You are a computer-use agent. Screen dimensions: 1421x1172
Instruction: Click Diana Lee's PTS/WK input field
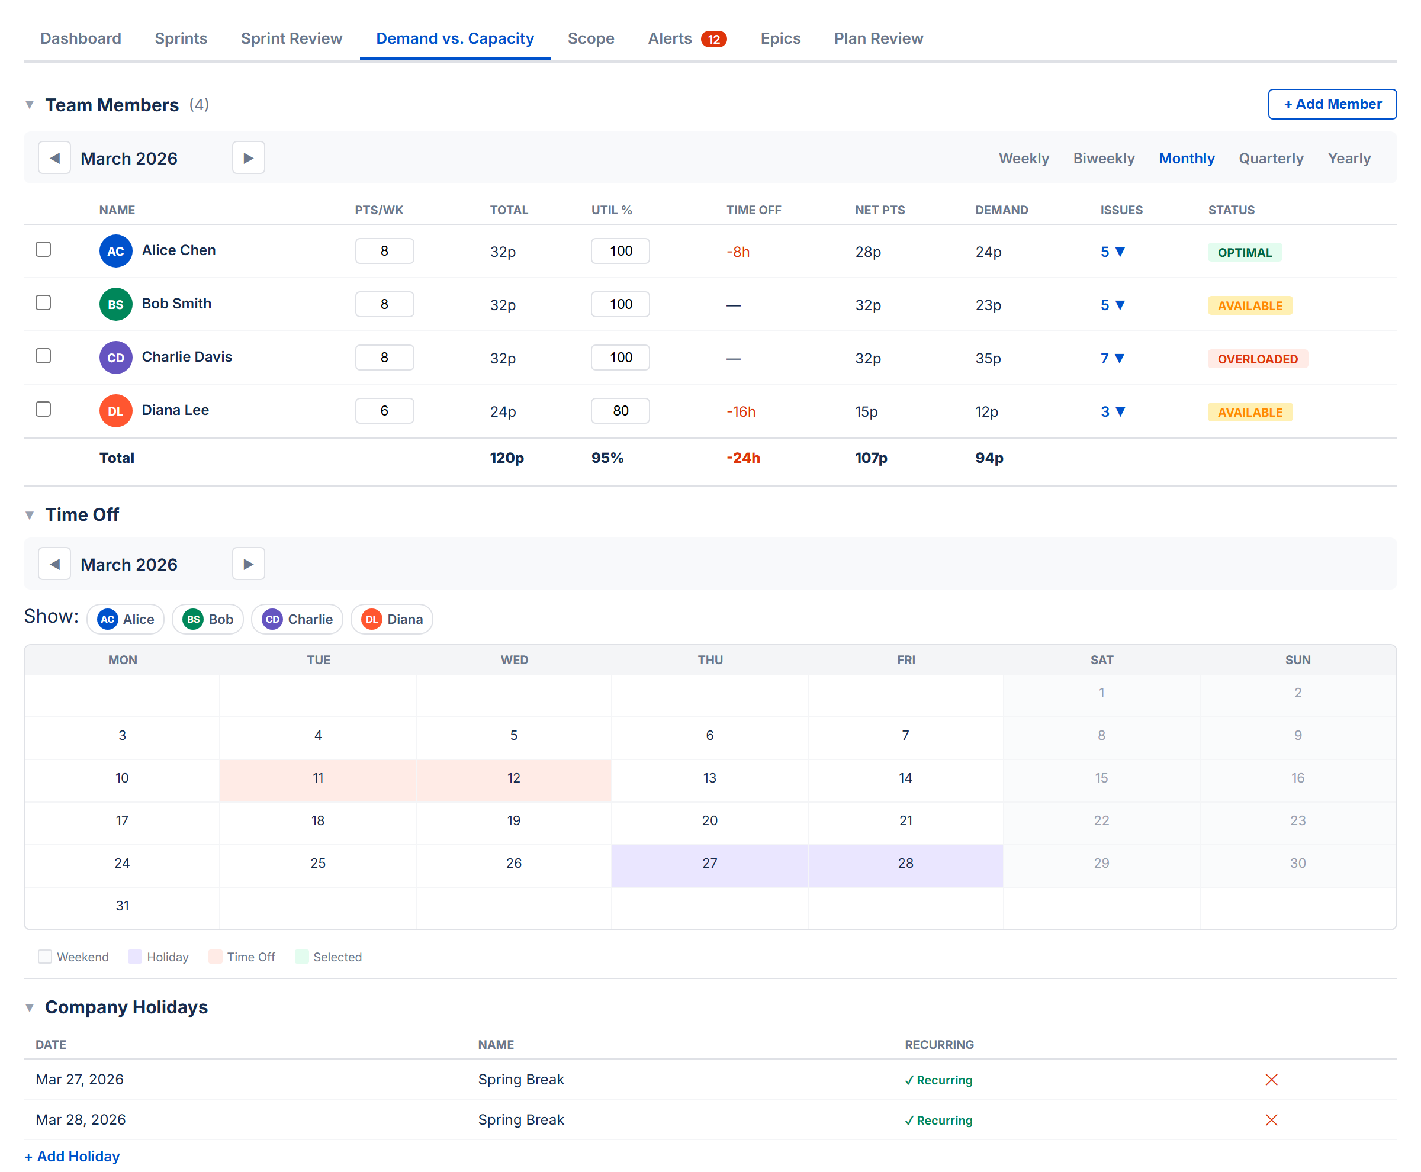click(384, 410)
